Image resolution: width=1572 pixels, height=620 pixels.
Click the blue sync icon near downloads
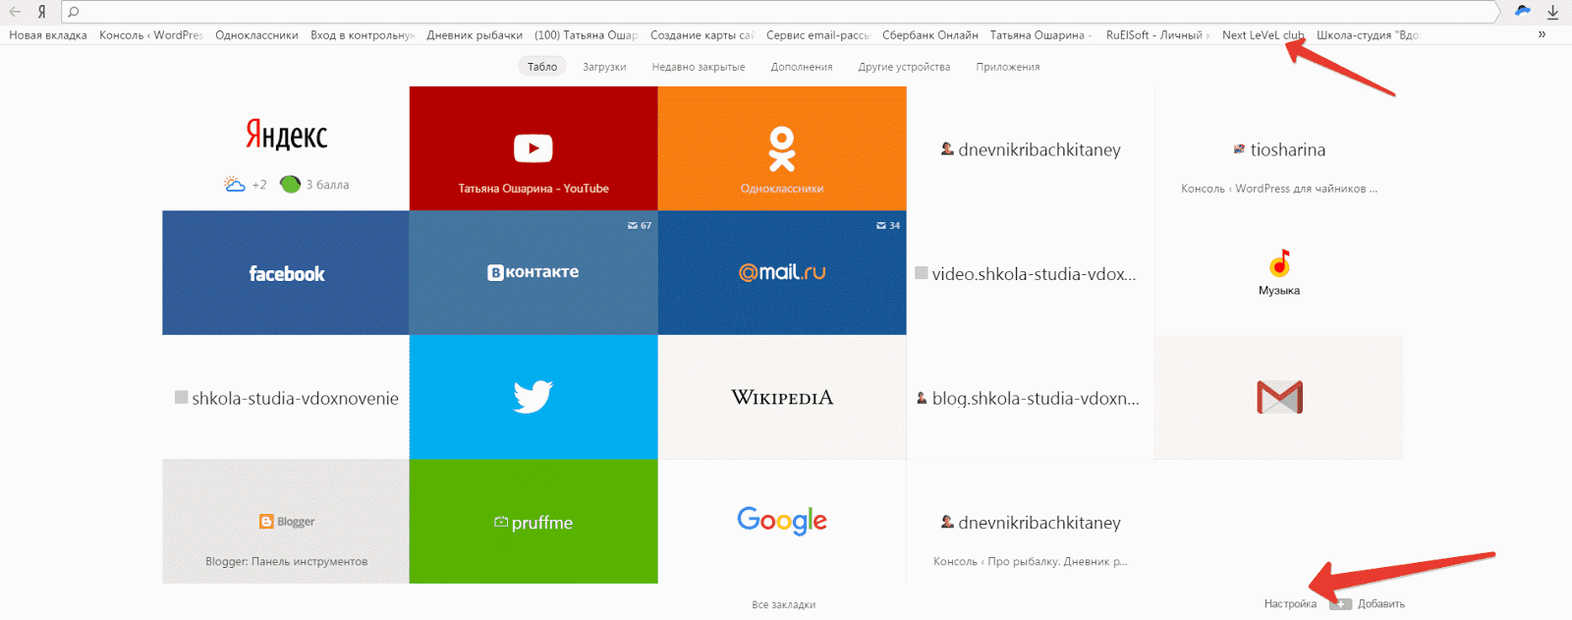pos(1522,11)
